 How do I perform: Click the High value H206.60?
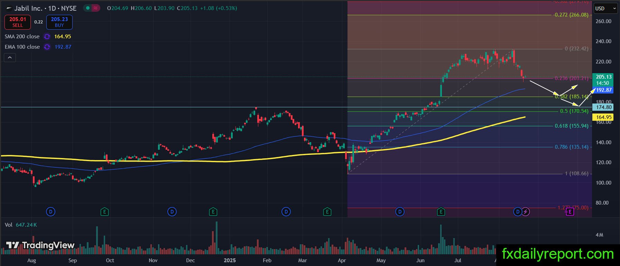141,8
